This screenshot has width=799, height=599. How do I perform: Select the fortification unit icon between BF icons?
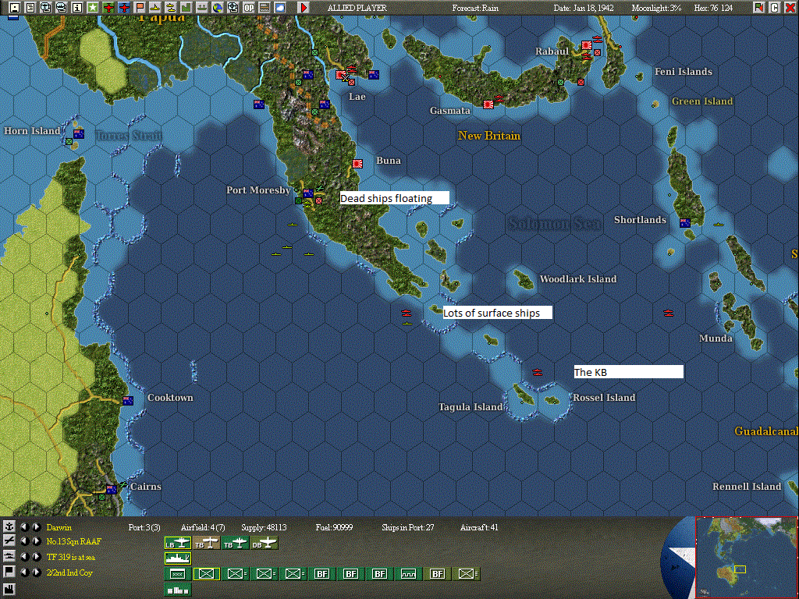(x=408, y=574)
